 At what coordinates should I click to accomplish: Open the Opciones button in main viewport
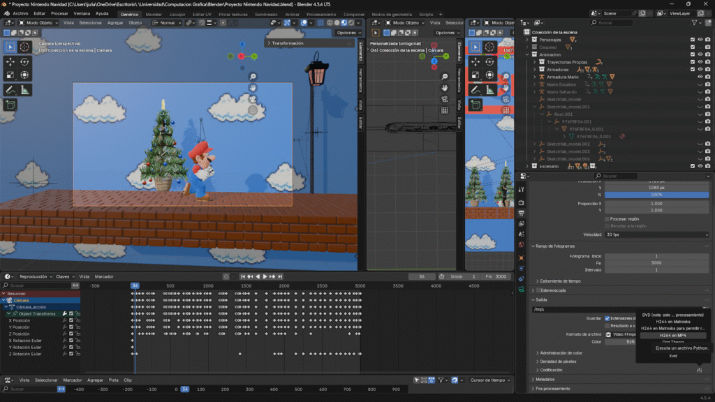(x=347, y=32)
